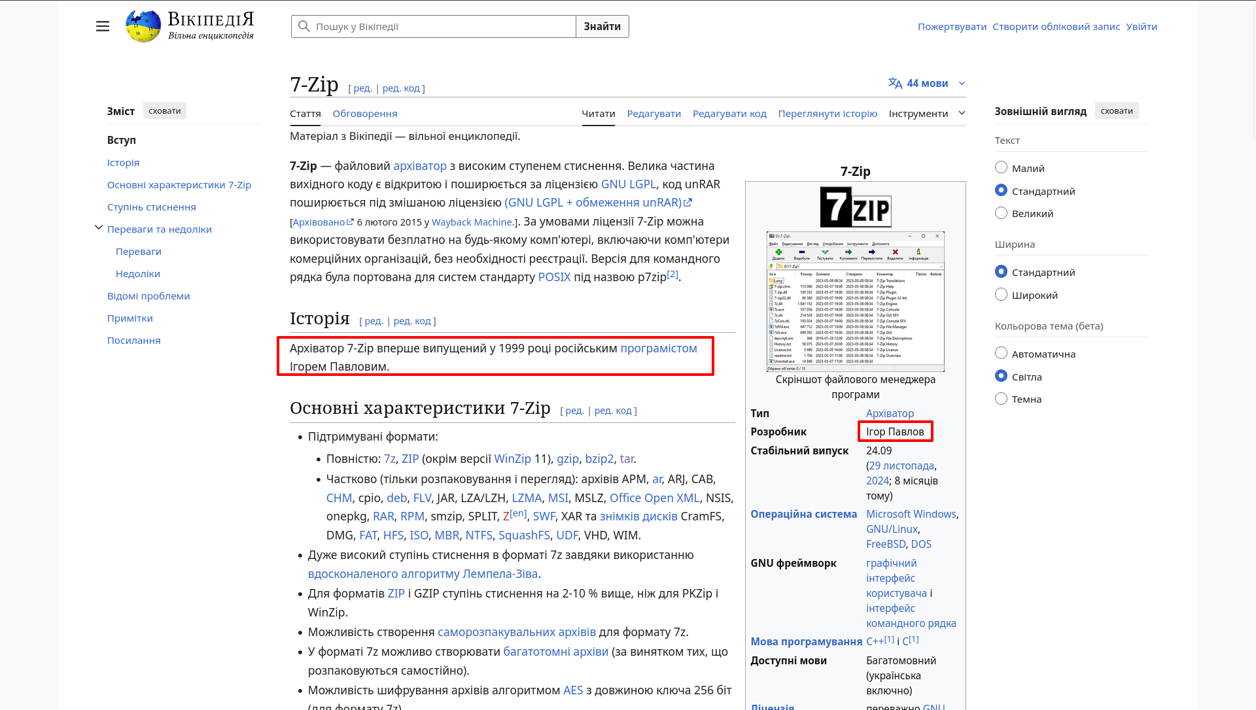Viewport: 1256px width, 710px height.
Task: Enable the Темна color theme
Action: point(1001,399)
